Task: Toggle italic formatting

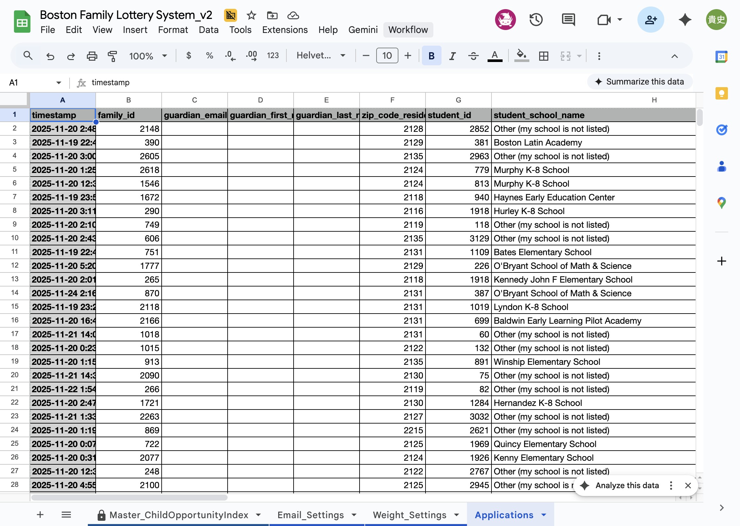Action: (452, 56)
